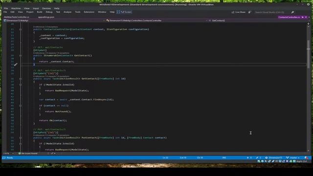Switch to the AbilitiesTestsController.cs tab

[16, 17]
